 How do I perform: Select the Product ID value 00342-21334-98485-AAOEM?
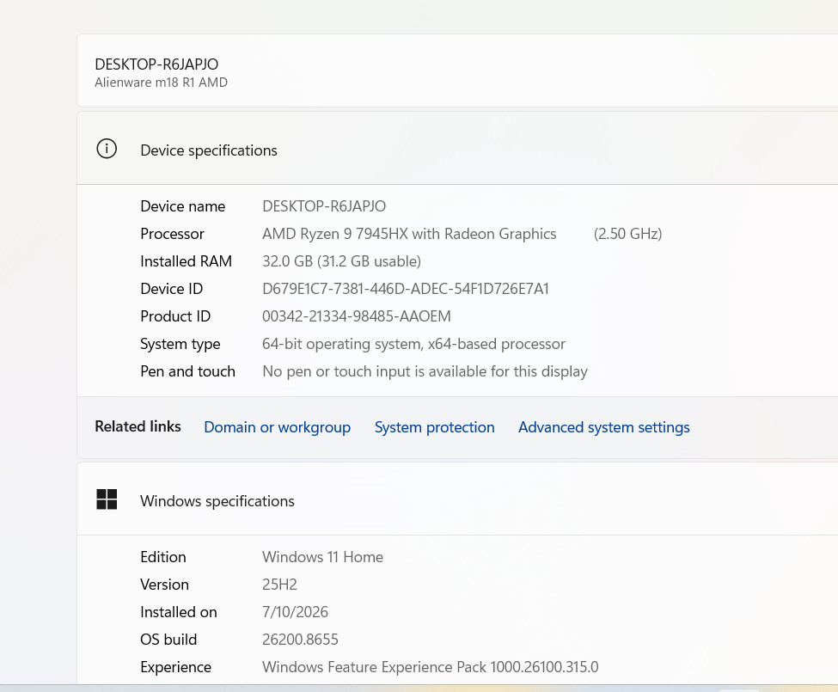(x=357, y=316)
